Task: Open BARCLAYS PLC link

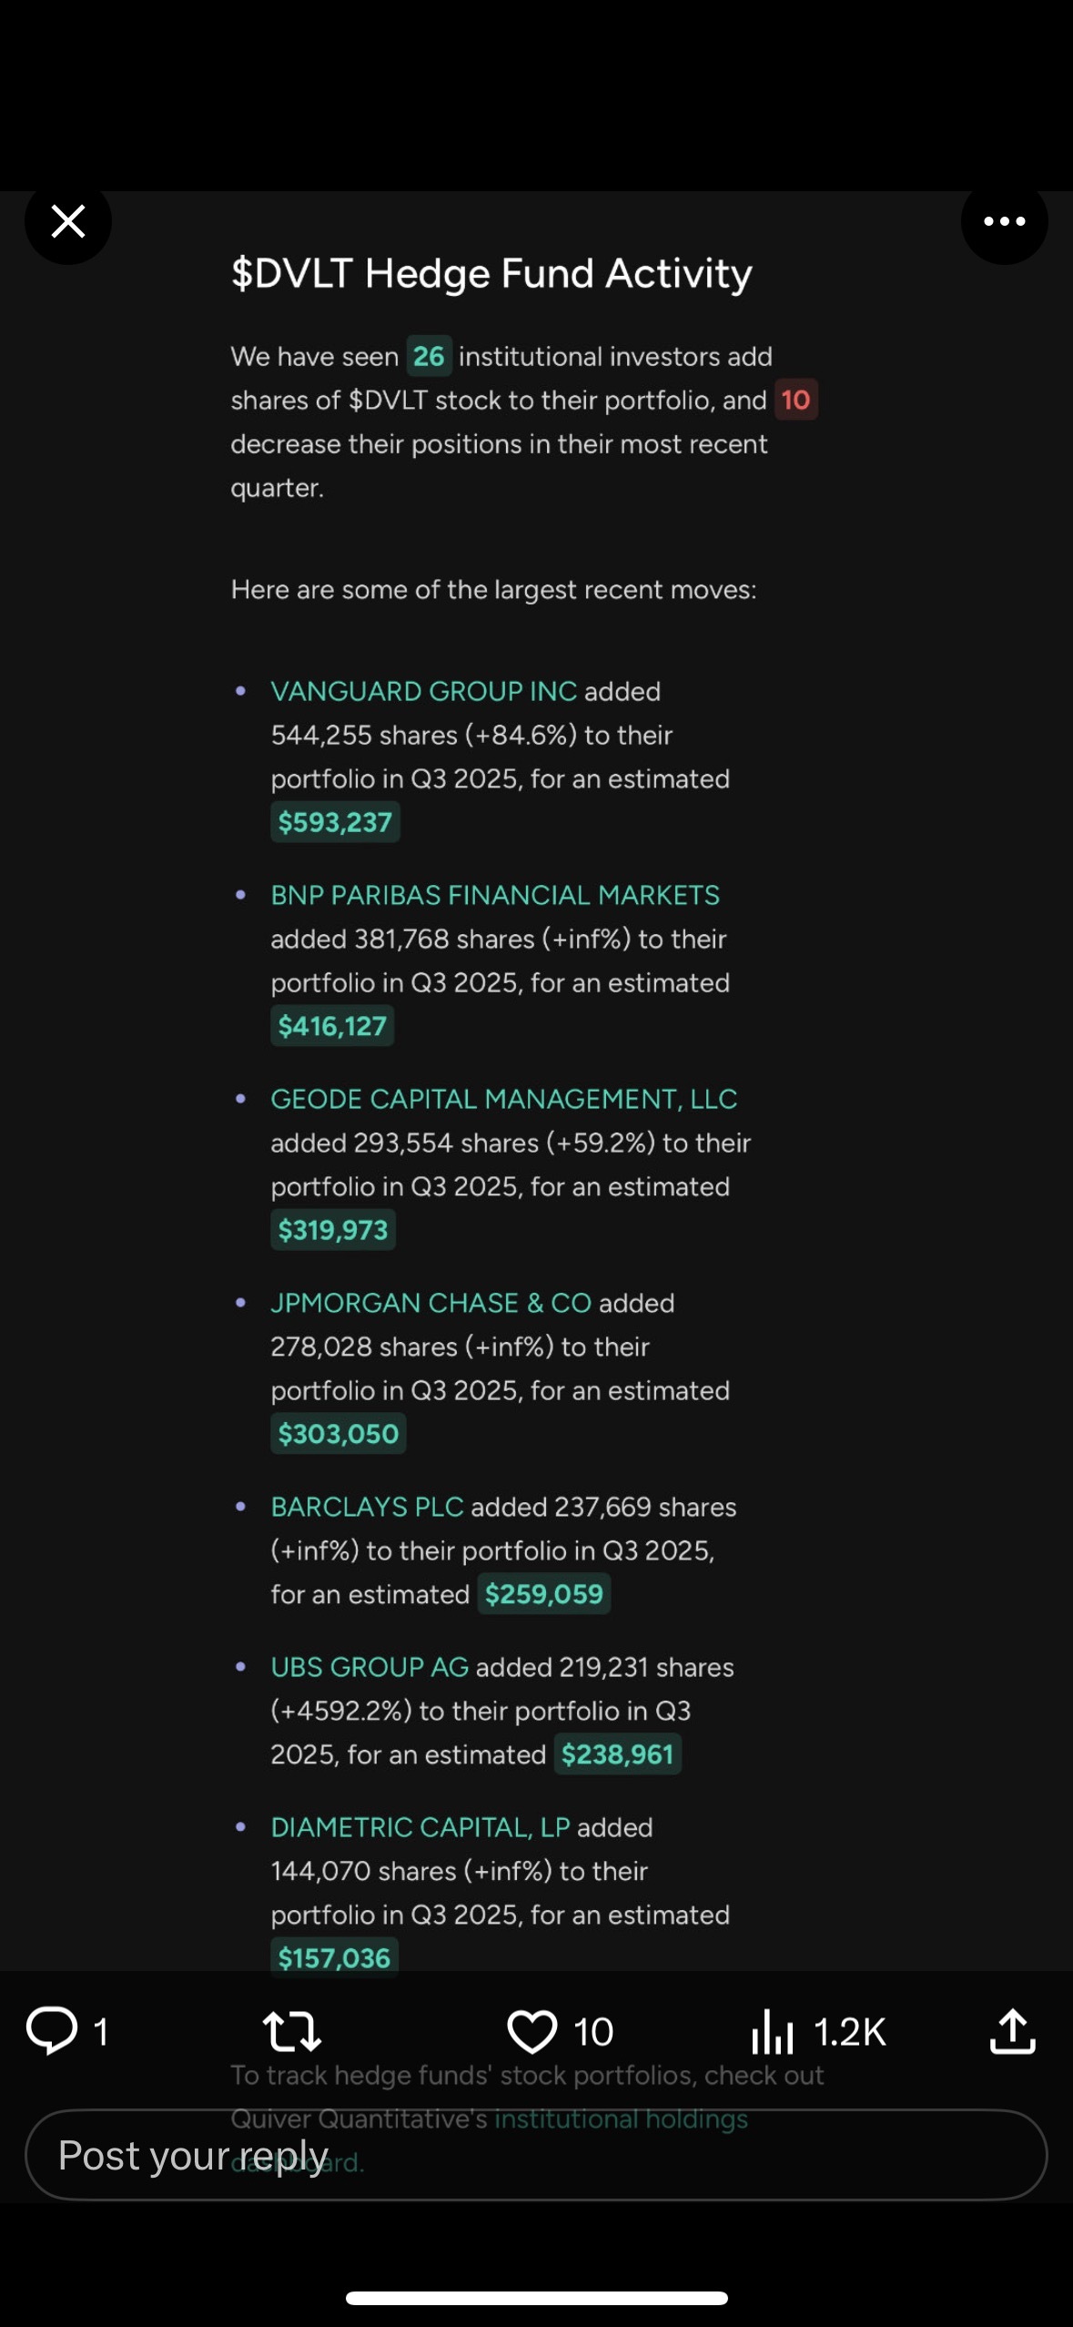Action: (x=364, y=1507)
